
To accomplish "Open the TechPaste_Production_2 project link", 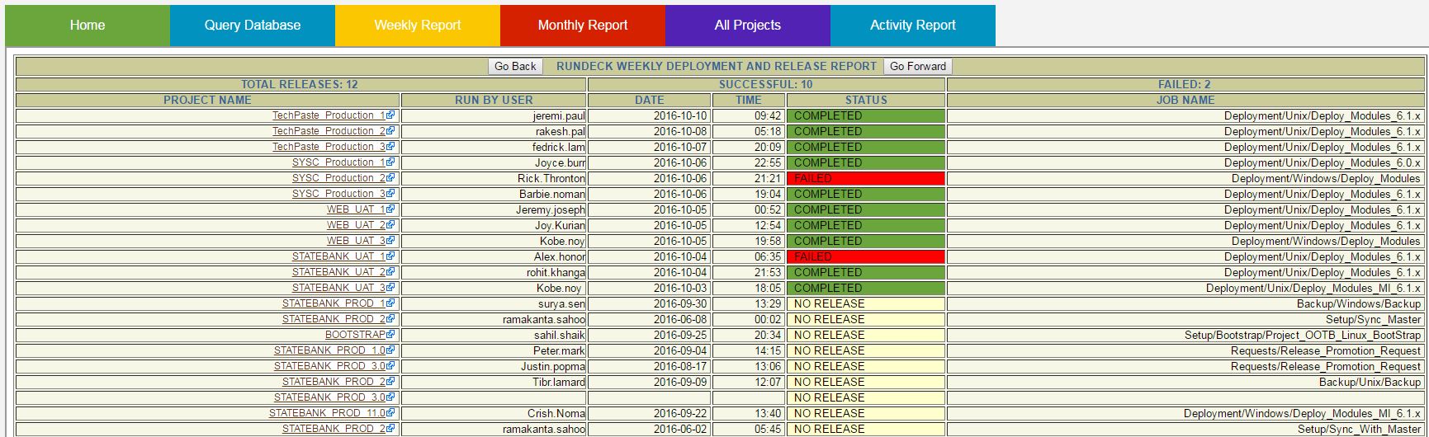I will [x=329, y=131].
